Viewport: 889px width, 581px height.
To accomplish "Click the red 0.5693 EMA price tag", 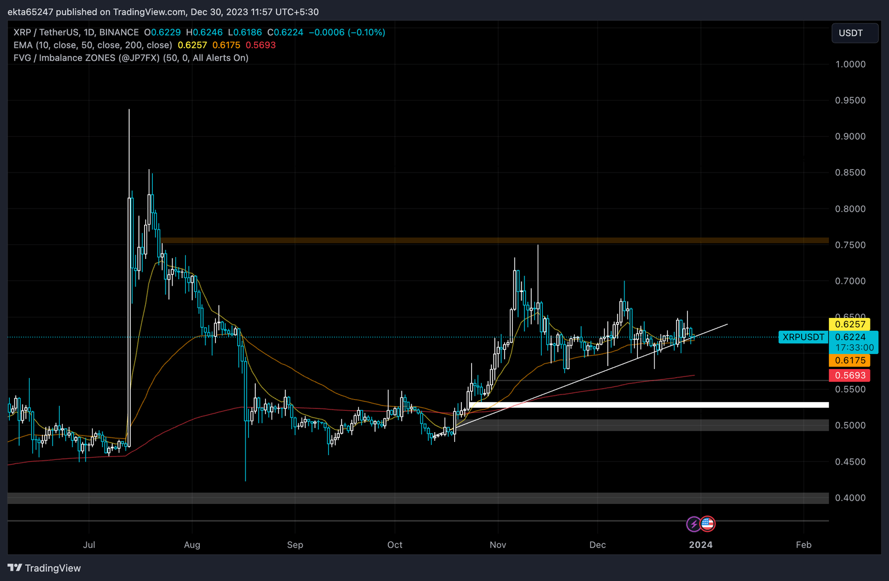I will [851, 375].
